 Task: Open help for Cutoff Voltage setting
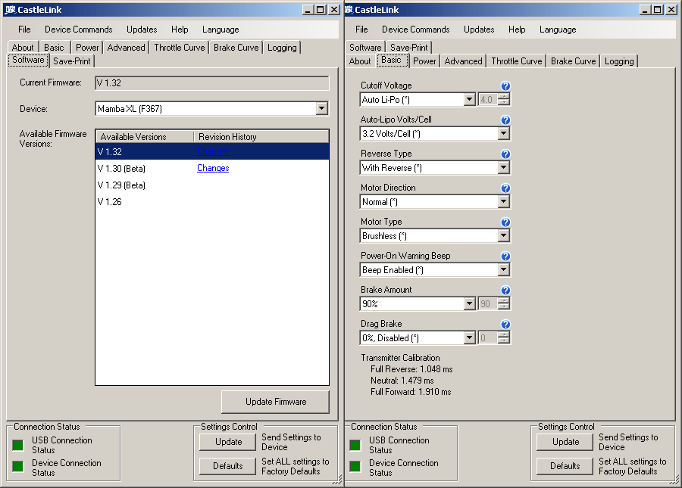[505, 86]
